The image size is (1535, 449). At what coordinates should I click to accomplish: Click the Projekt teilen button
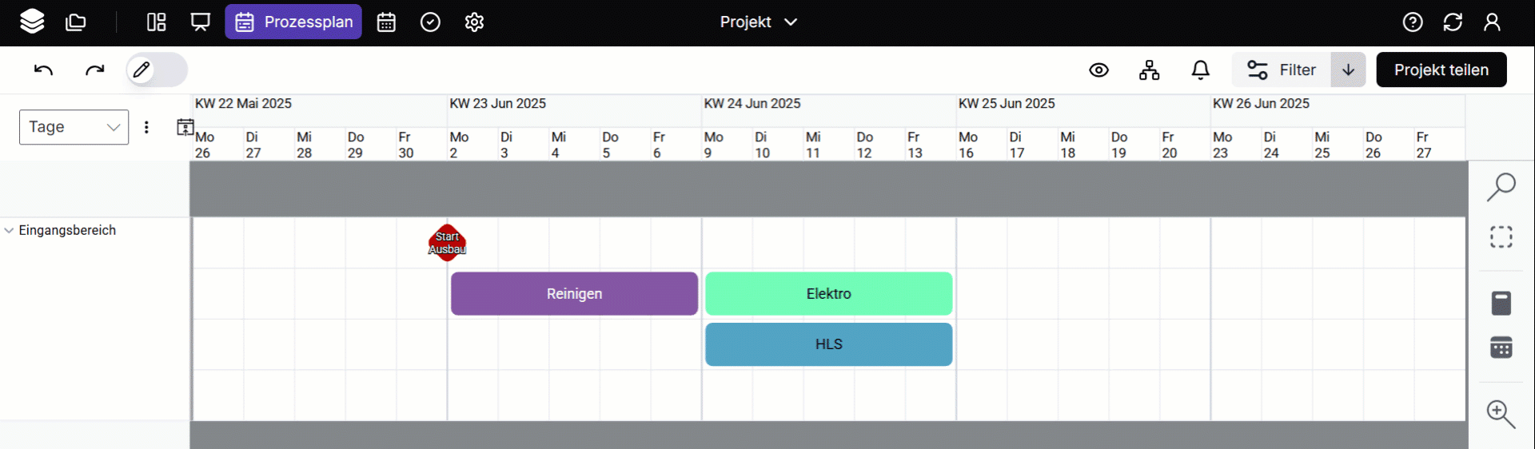[1441, 70]
